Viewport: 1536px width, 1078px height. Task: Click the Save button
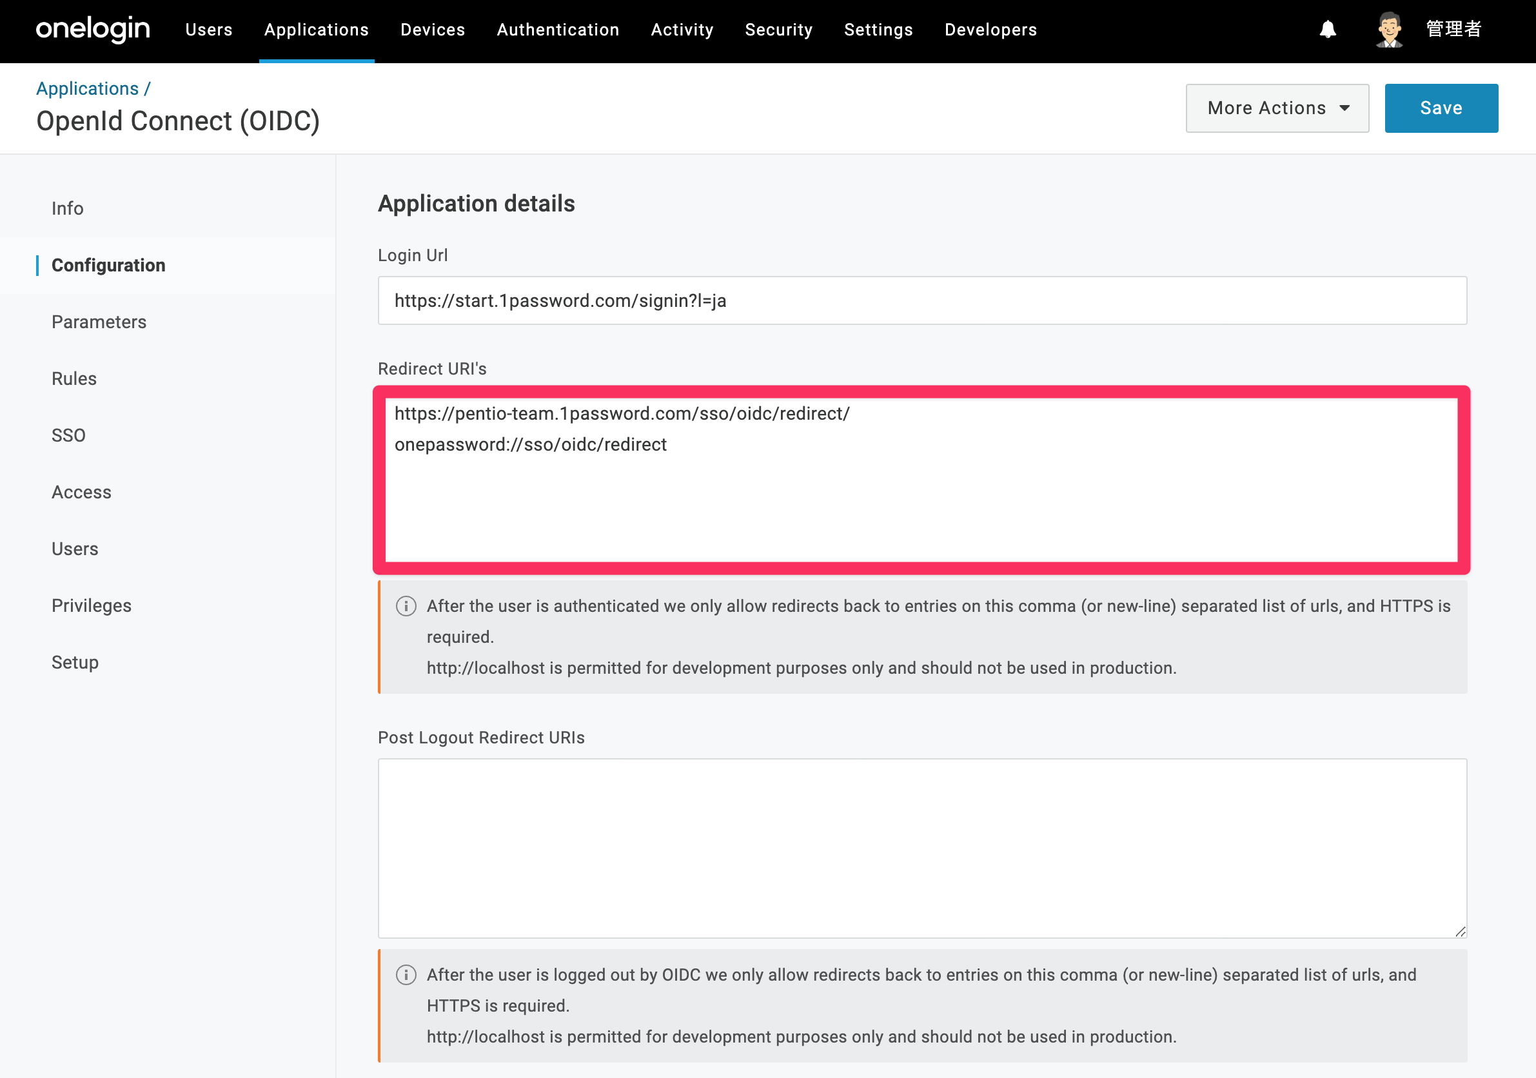(x=1441, y=108)
